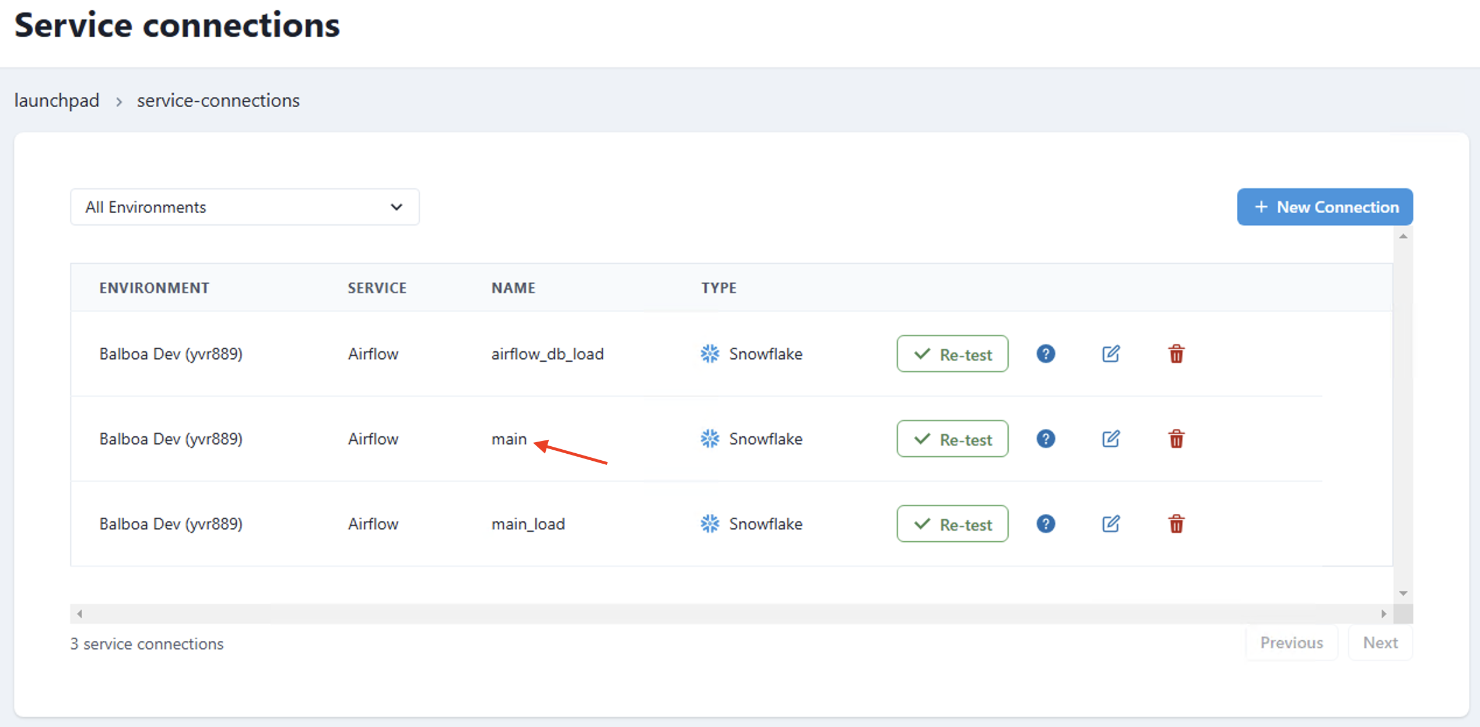
Task: Re-test the main_load connection
Action: click(x=952, y=524)
